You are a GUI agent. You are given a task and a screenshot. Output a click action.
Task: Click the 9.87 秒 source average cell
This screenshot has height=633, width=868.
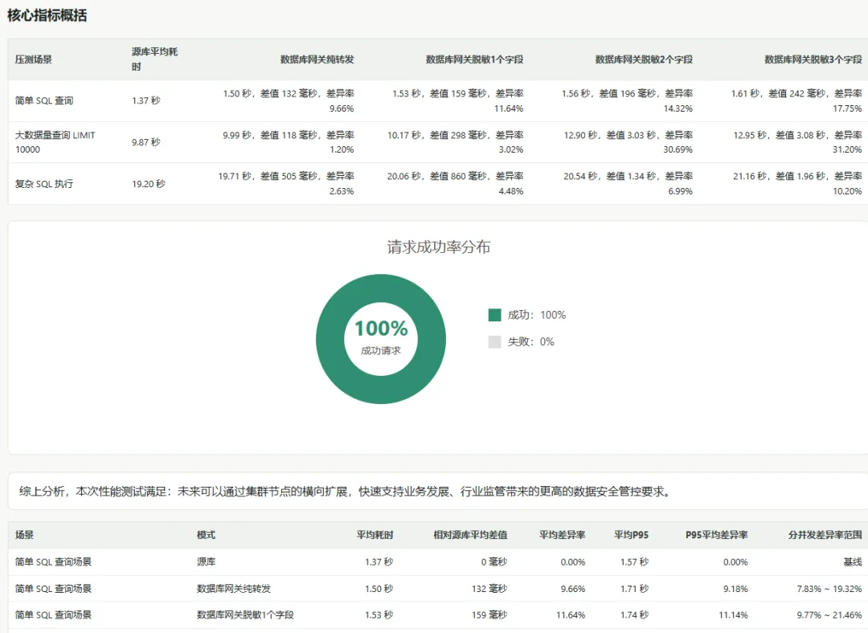pos(146,142)
